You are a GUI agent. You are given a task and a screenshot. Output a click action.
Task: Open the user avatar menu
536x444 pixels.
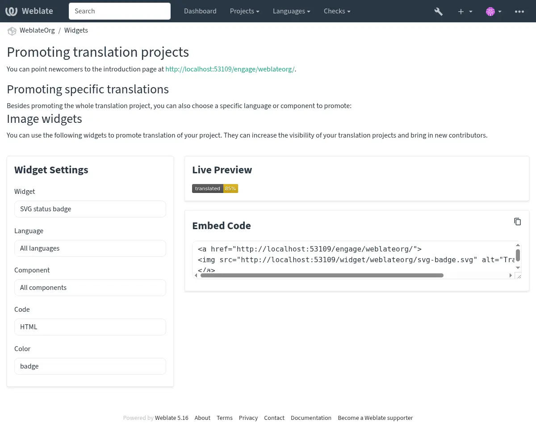click(493, 12)
